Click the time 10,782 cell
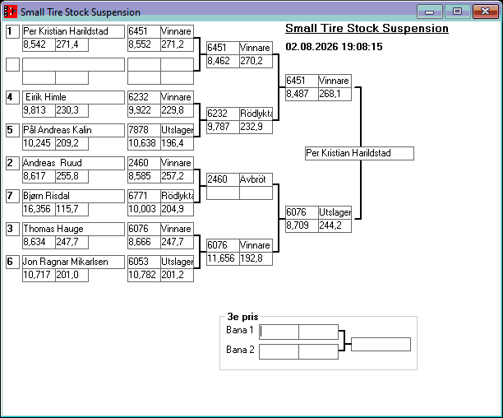503x418 pixels. (144, 275)
